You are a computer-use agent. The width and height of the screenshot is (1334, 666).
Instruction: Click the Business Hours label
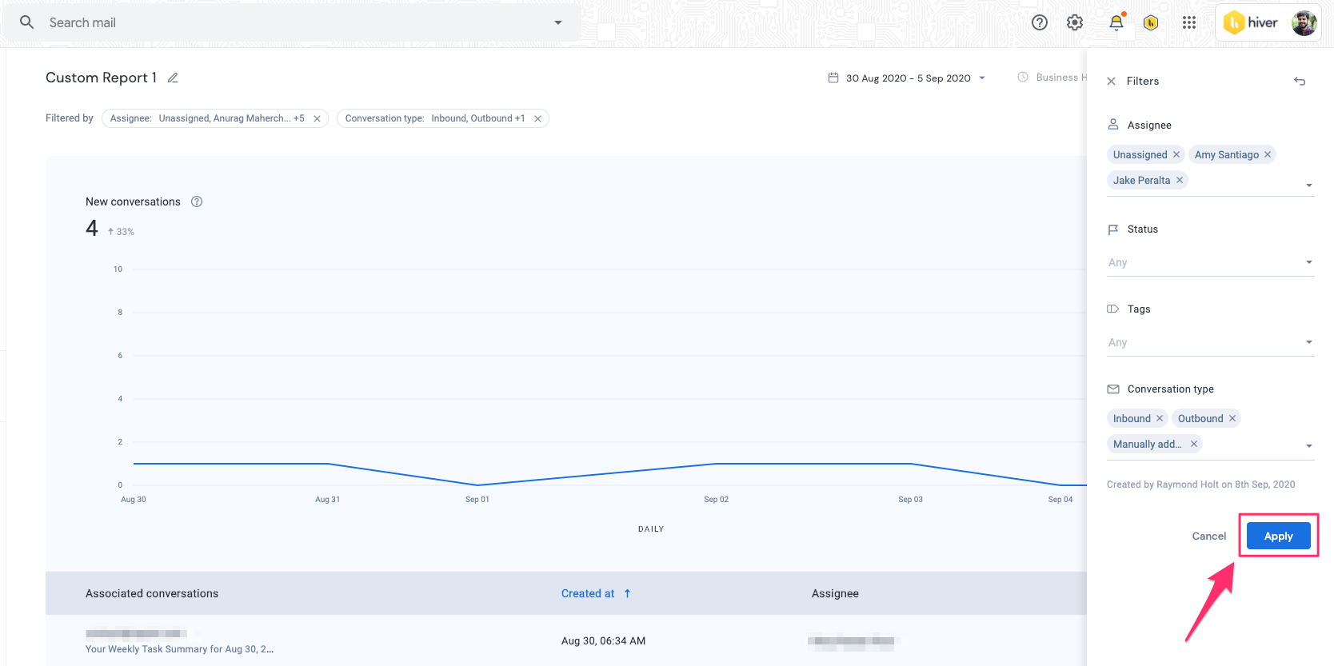(1061, 78)
